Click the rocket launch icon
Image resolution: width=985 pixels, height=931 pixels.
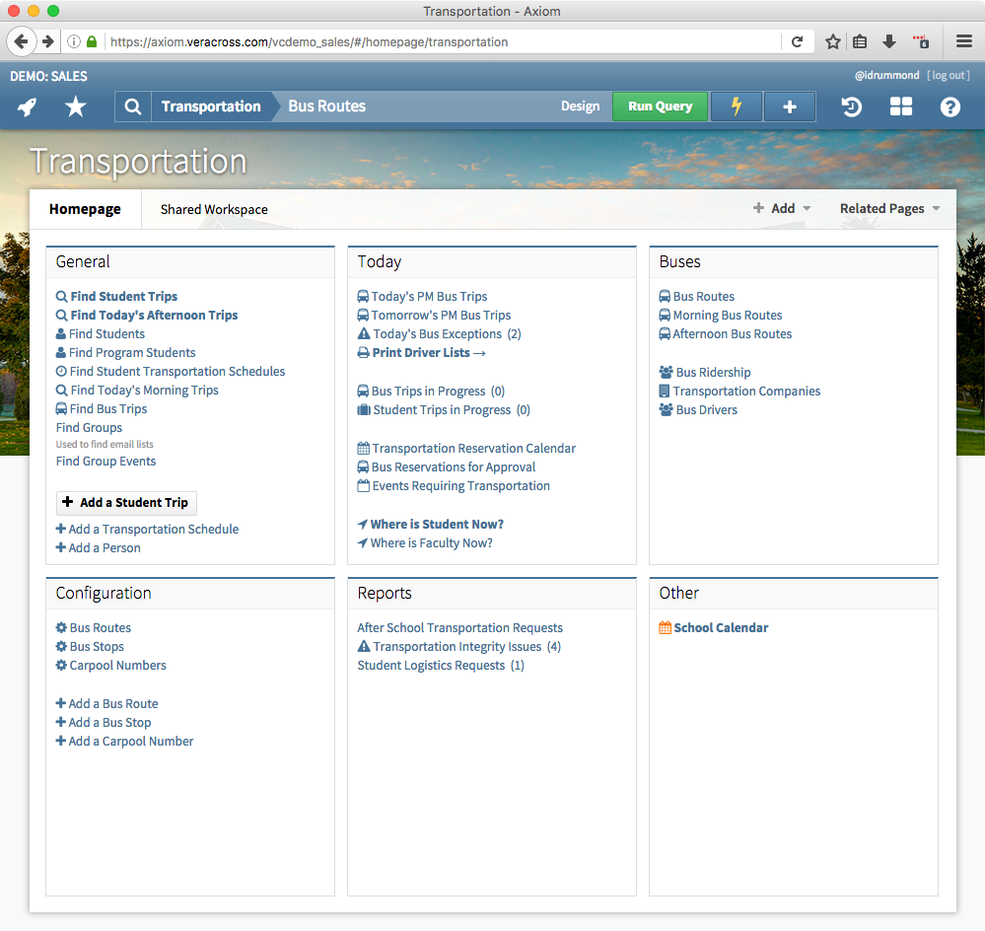point(28,107)
